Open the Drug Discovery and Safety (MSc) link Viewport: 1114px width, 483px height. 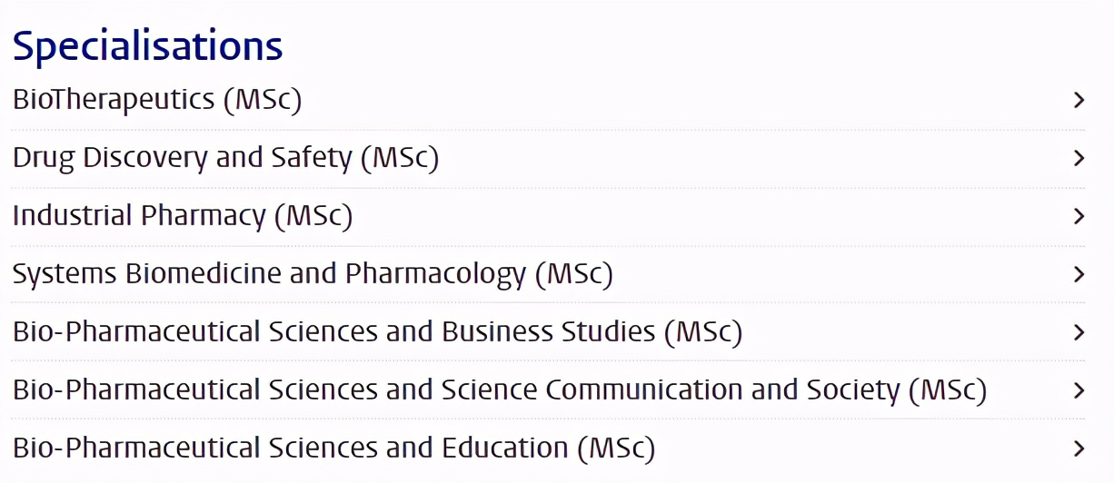225,158
